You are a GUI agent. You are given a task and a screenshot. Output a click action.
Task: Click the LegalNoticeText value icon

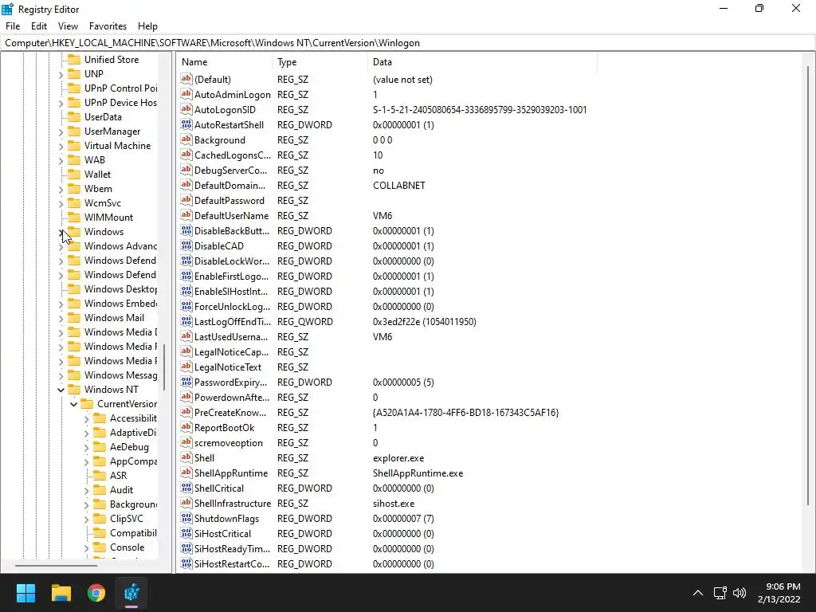(186, 367)
